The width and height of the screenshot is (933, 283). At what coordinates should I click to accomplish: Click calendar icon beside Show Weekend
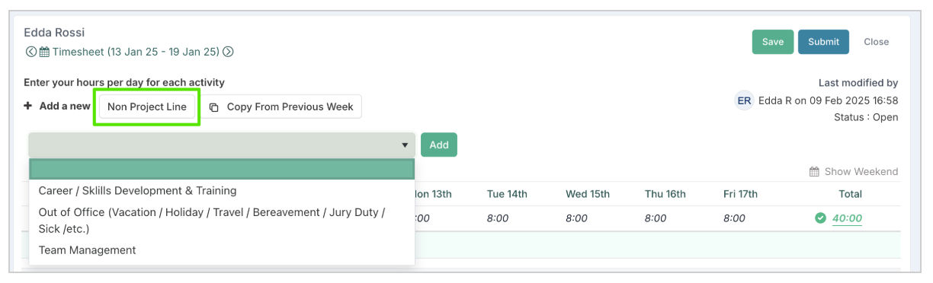coord(814,172)
